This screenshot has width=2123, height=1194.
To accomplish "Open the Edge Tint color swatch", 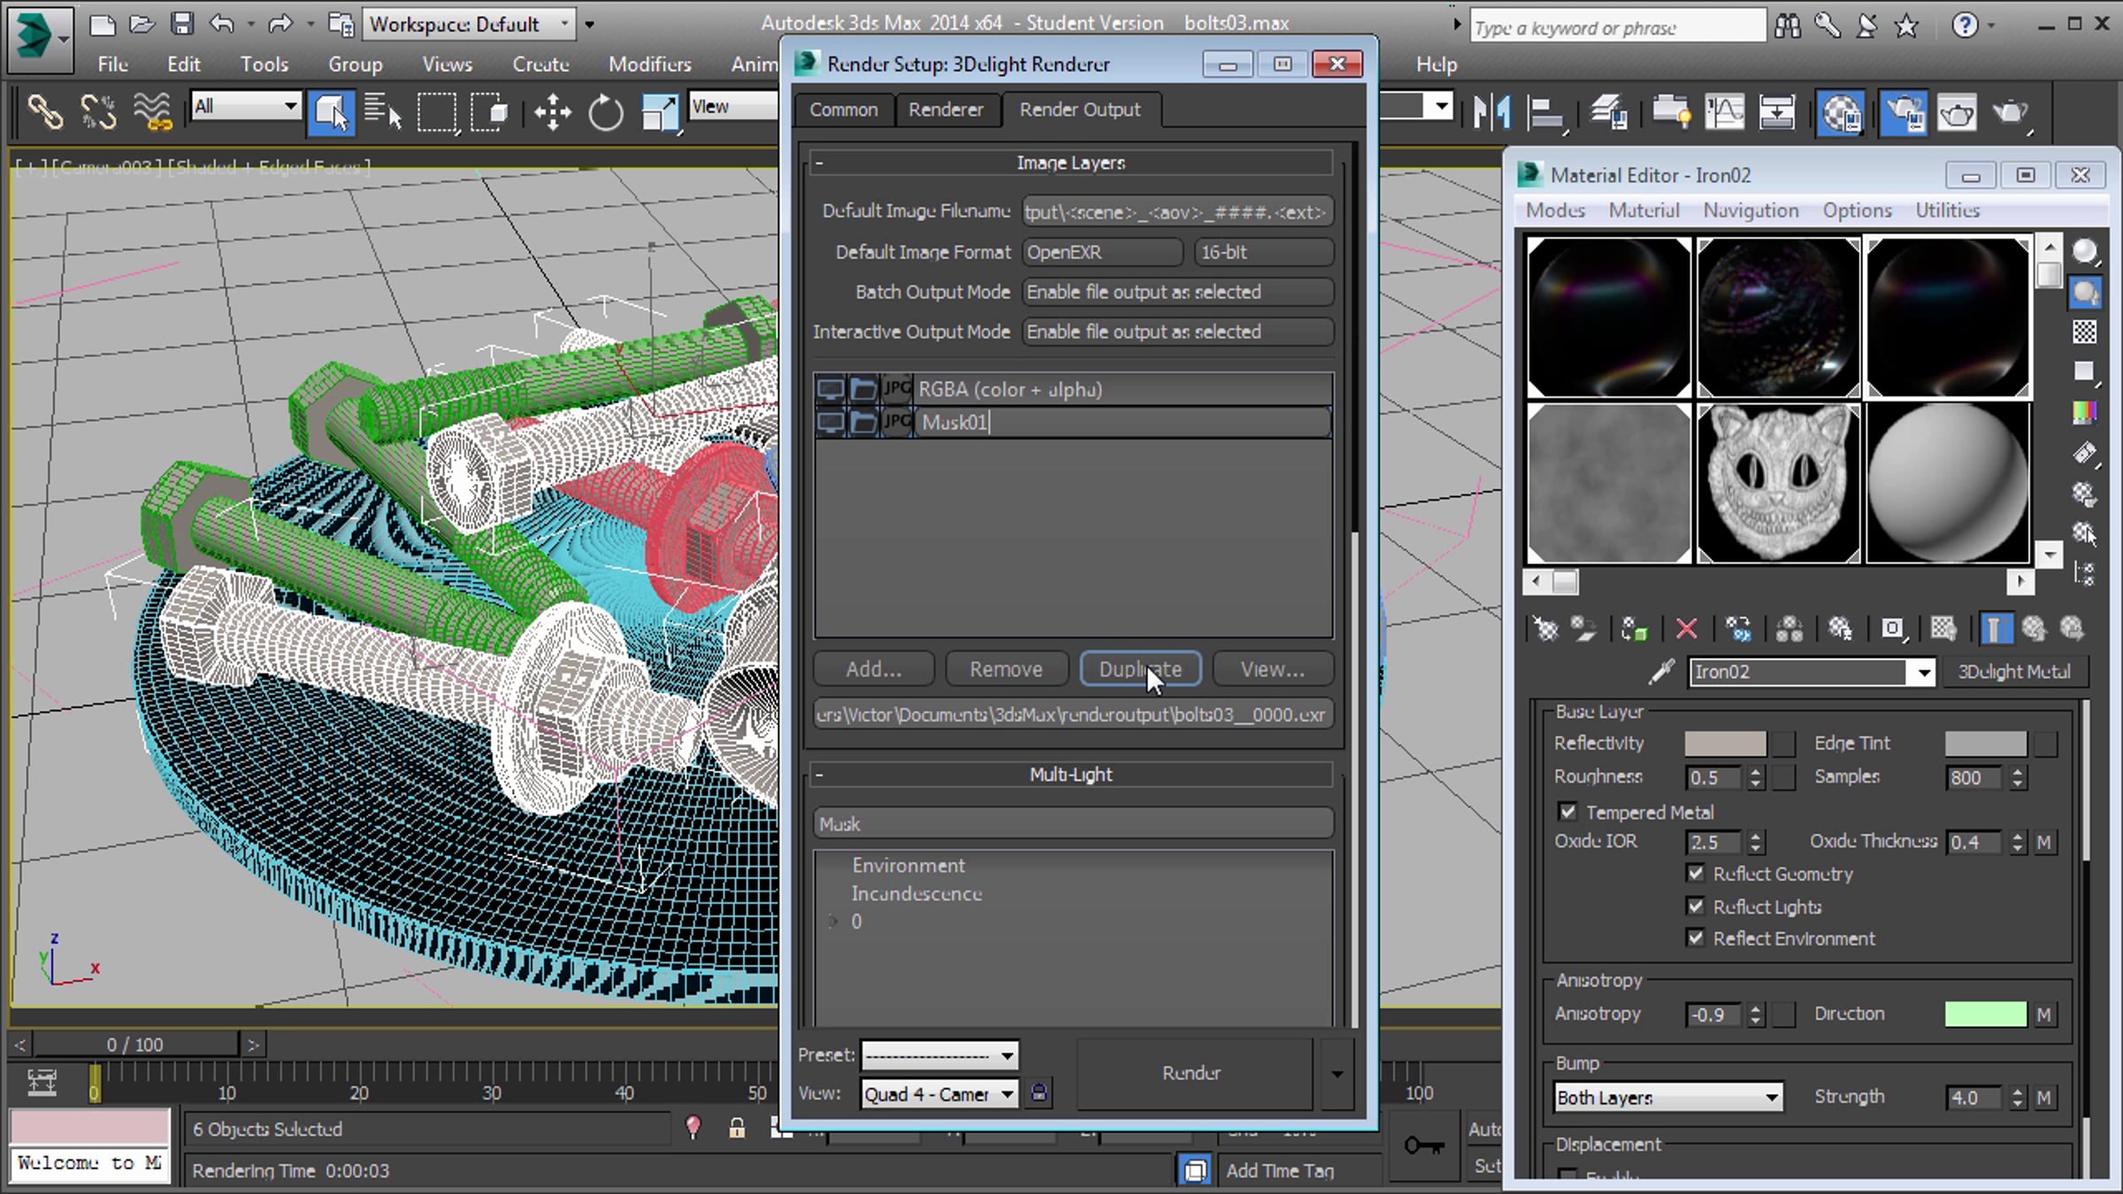I will 1985,744.
